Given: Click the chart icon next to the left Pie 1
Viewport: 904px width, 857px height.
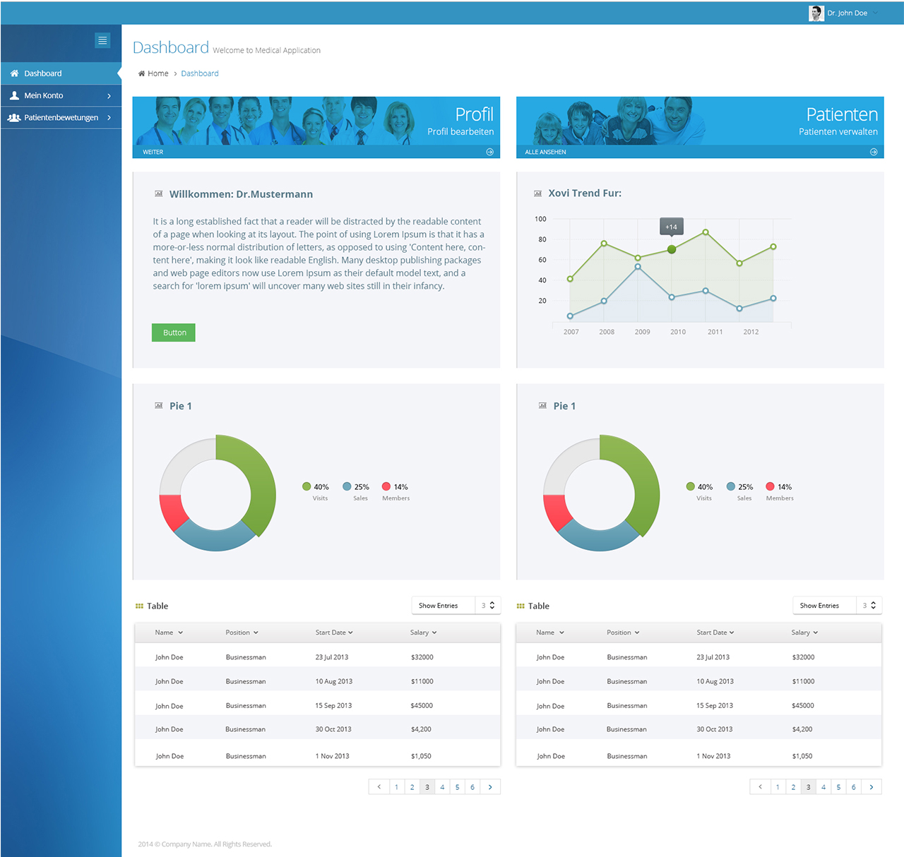Looking at the screenshot, I should pyautogui.click(x=158, y=404).
